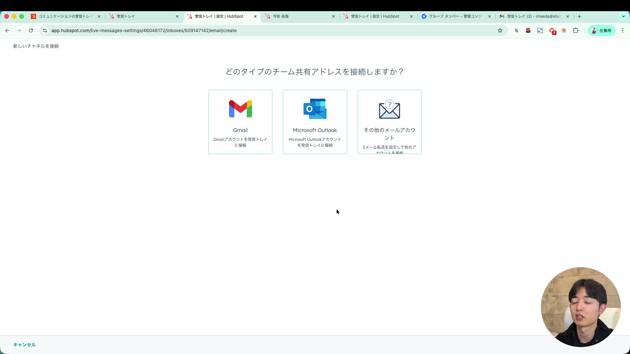Bookmark this page with the star icon
Image resolution: width=630 pixels, height=354 pixels.
point(500,30)
